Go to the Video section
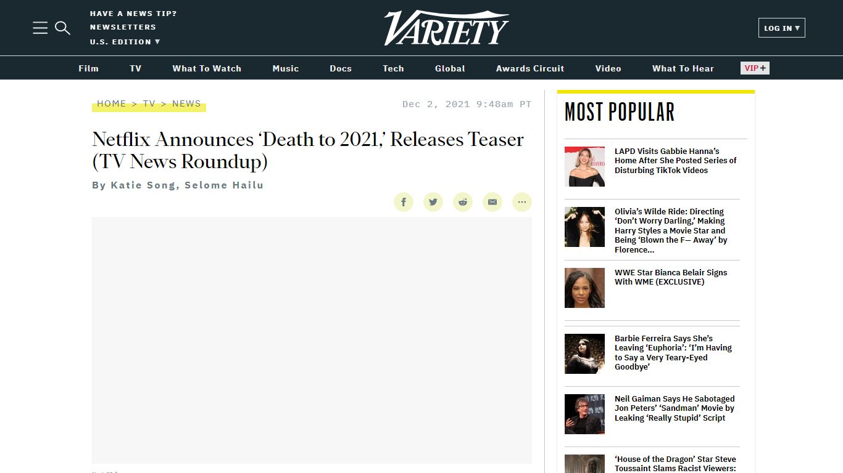843x473 pixels. tap(608, 68)
